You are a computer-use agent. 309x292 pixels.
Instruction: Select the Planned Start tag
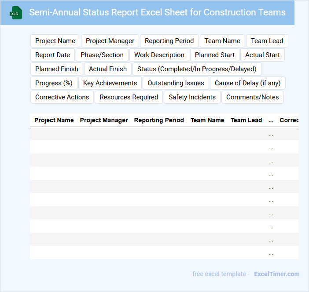215,55
